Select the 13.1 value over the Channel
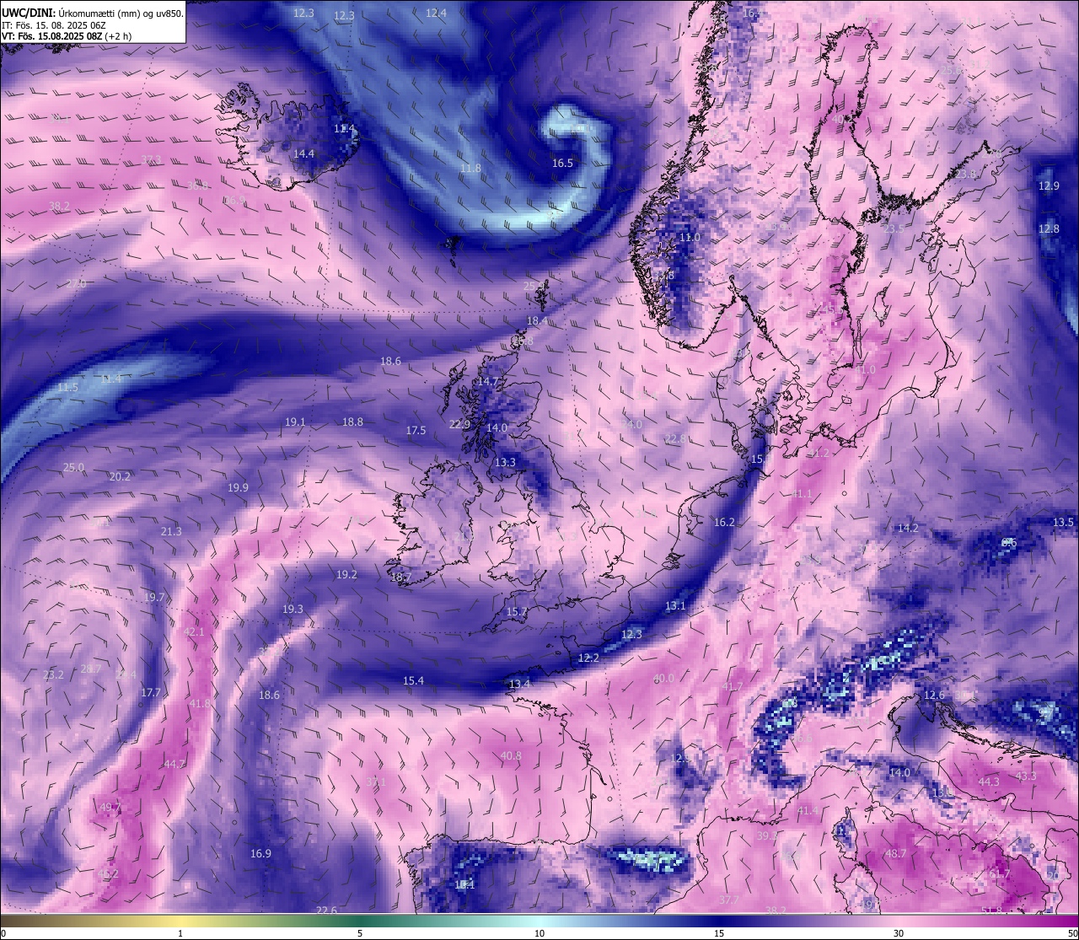This screenshot has height=940, width=1079. coord(675,606)
